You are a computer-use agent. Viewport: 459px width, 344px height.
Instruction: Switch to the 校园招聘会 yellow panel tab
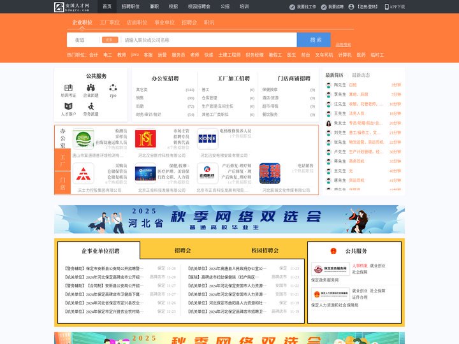point(265,250)
